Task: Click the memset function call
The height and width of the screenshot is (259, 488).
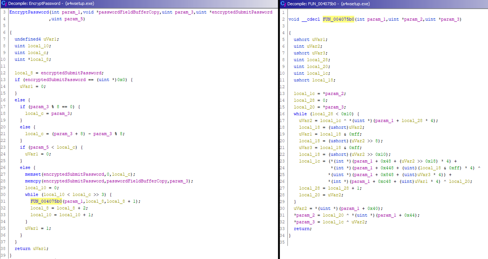Action: [x=33, y=174]
